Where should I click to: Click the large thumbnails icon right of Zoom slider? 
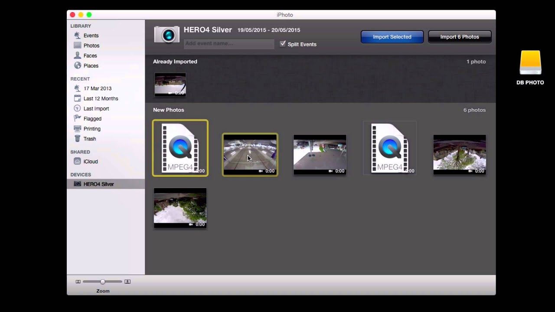(x=127, y=282)
